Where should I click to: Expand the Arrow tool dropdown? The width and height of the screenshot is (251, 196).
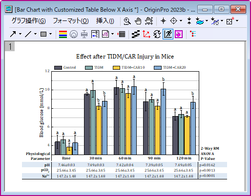(x=20, y=34)
